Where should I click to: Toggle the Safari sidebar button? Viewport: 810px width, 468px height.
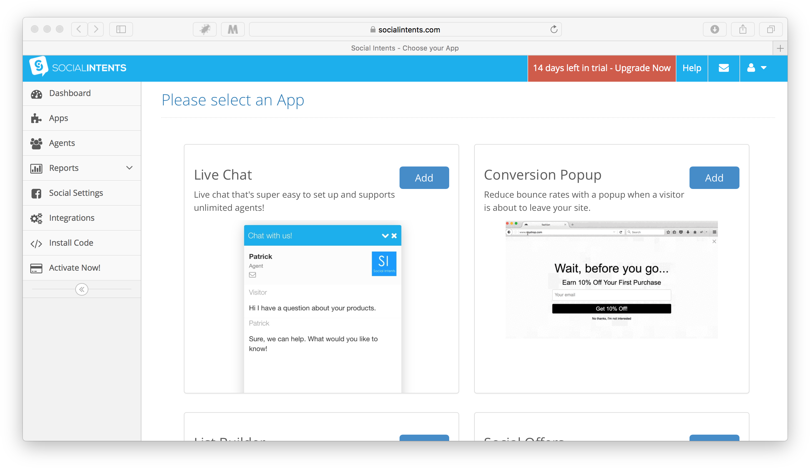click(121, 29)
